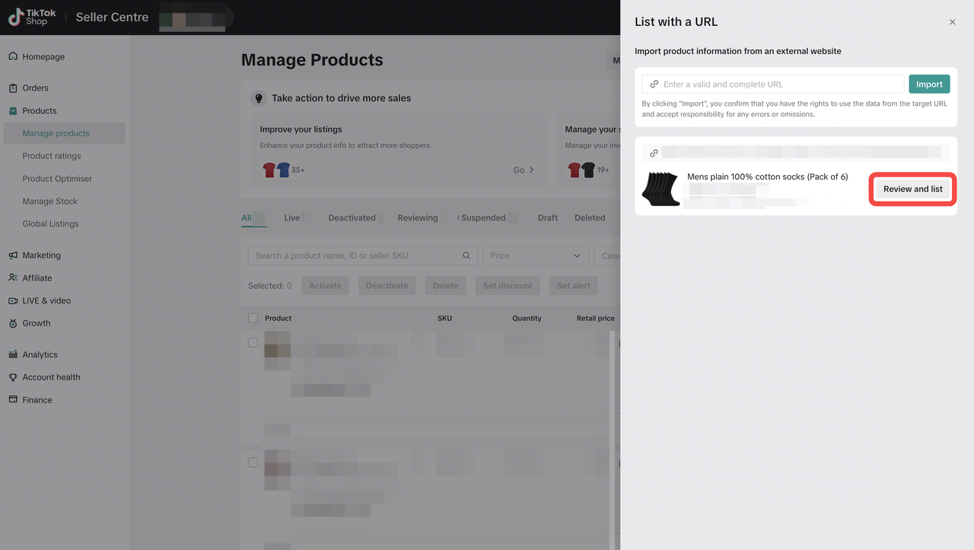The width and height of the screenshot is (974, 550).
Task: Click the Set discount button
Action: click(508, 286)
